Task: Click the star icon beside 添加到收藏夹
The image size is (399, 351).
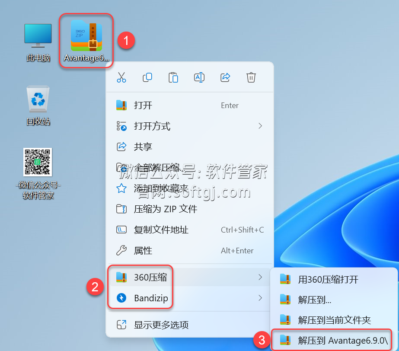Action: pyautogui.click(x=121, y=188)
